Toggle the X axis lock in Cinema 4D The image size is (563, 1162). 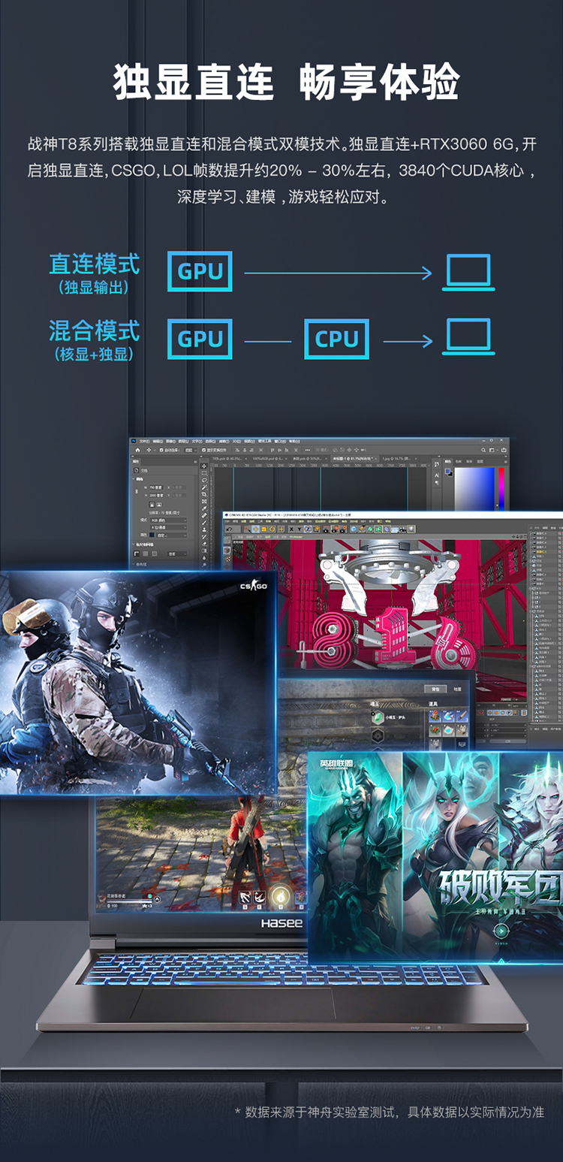click(x=291, y=529)
